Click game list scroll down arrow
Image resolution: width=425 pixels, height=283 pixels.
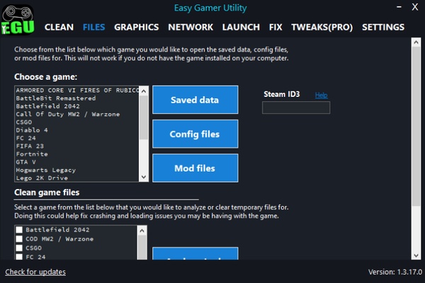click(x=144, y=177)
